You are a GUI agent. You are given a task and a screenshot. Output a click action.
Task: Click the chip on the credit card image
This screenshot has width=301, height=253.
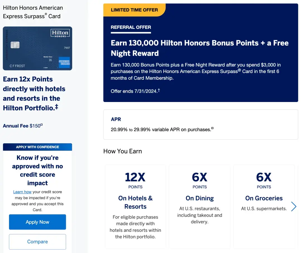pyautogui.click(x=15, y=45)
